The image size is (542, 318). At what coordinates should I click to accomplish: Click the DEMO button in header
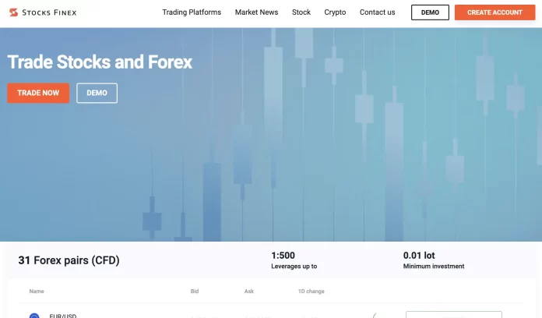tap(430, 12)
